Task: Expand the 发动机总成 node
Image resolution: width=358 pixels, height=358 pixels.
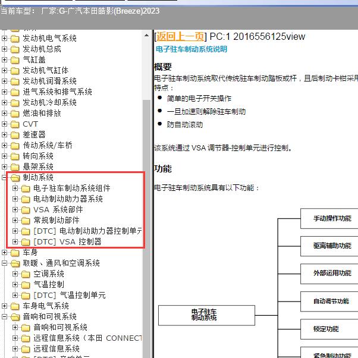Action: click(4, 49)
